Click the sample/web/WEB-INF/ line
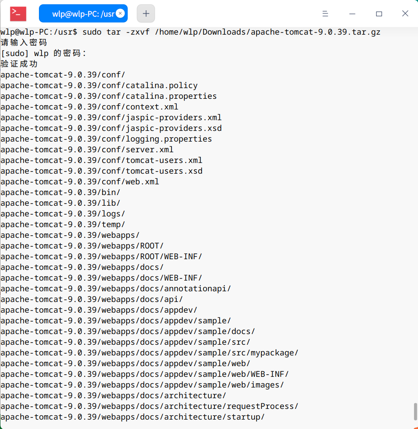Viewport: 418px width, 429px height. (145, 374)
